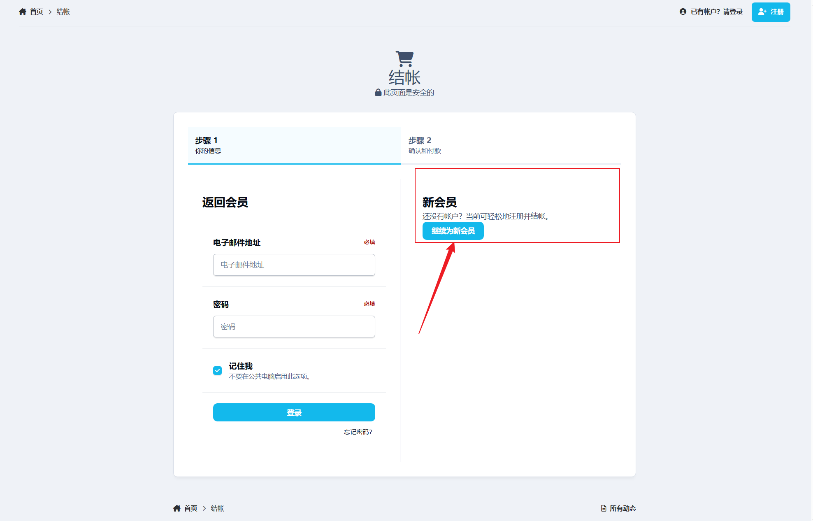
Task: Click 结帐 in the bottom breadcrumb
Action: coord(217,508)
